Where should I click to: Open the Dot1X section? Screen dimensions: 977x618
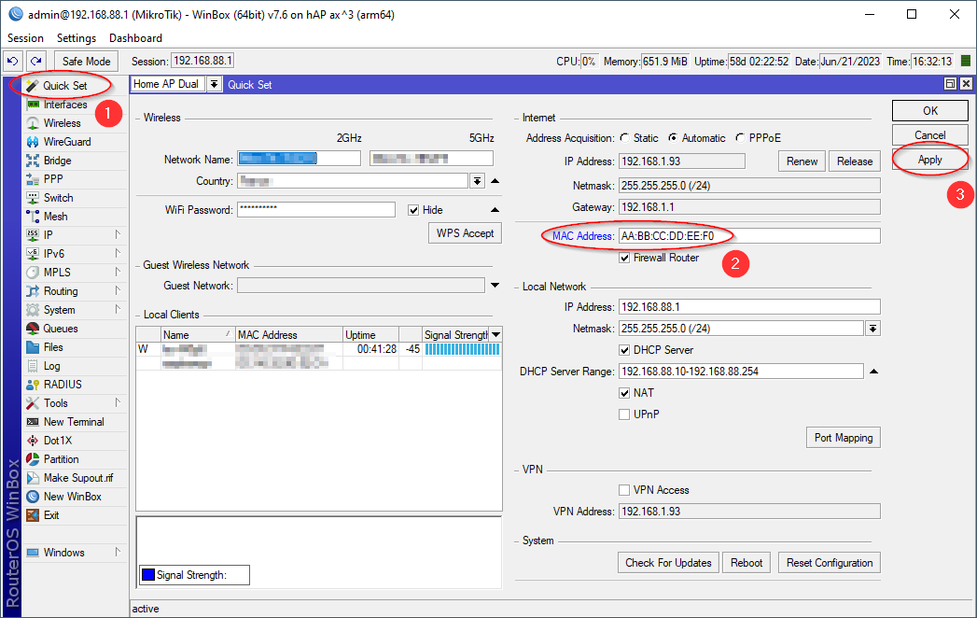(57, 441)
